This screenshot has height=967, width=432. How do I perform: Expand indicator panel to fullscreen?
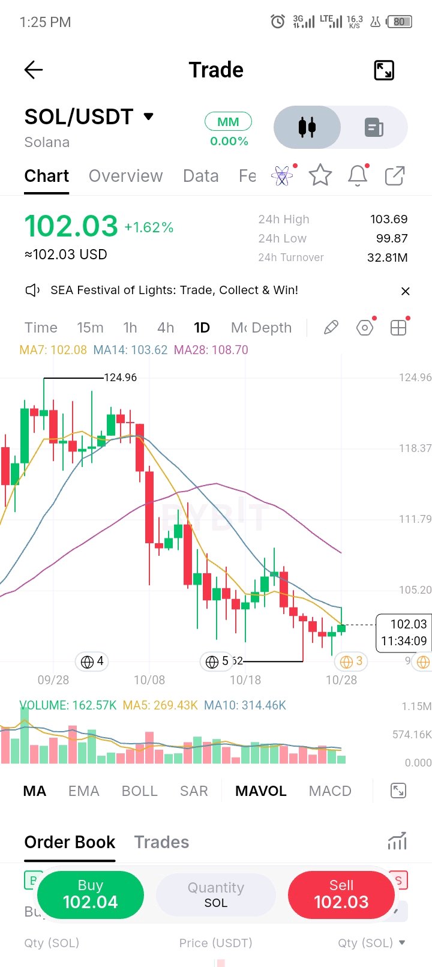click(x=398, y=791)
